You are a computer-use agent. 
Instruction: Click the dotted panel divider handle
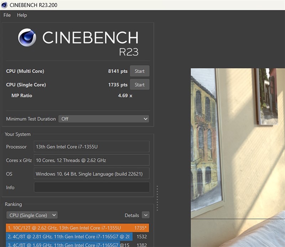157,198
